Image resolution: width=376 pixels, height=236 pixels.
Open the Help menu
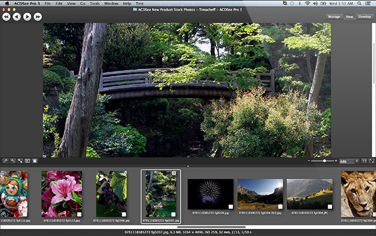coord(127,4)
